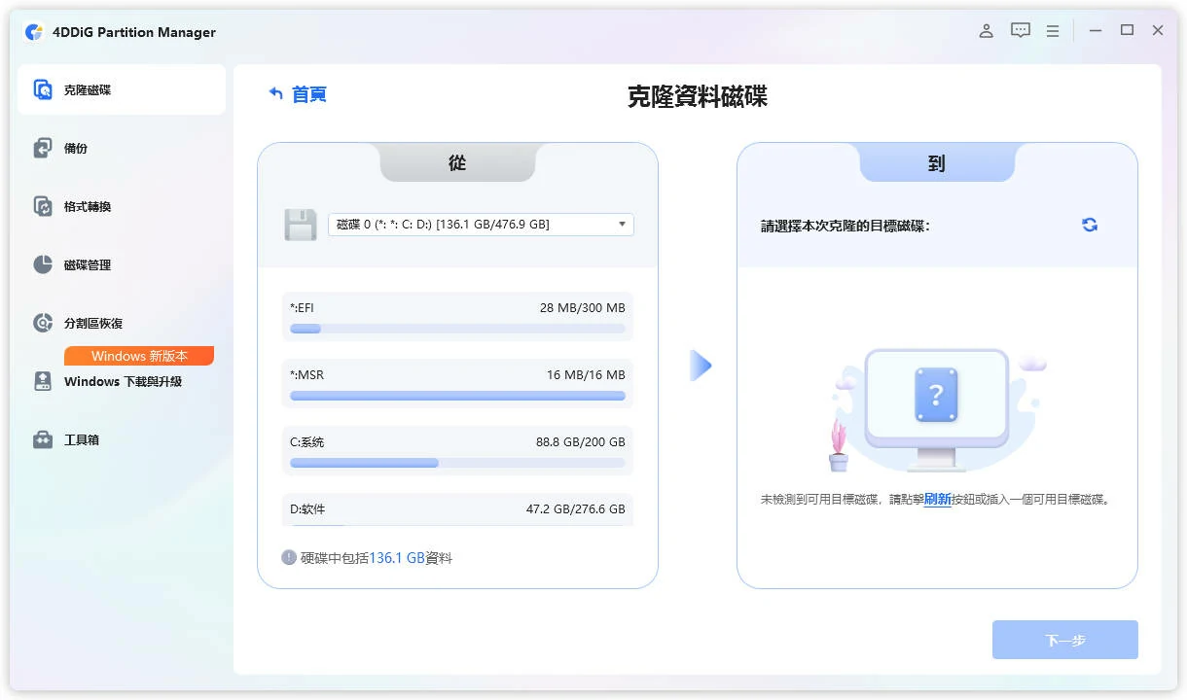This screenshot has width=1187, height=700.
Task: Open the hamburger menu in title bar
Action: [1053, 31]
